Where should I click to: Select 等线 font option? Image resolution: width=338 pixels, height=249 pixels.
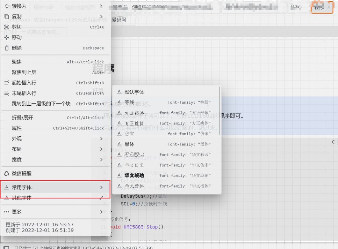pyautogui.click(x=166, y=102)
